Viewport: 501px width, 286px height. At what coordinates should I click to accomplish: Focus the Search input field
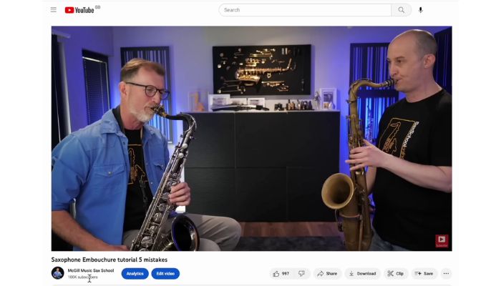(305, 10)
